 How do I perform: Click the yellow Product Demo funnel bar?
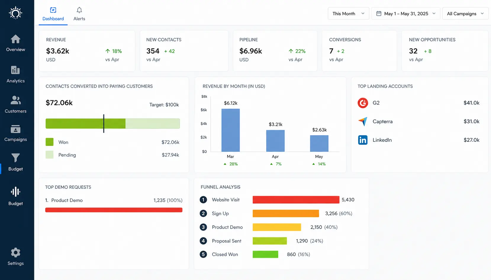pyautogui.click(x=277, y=227)
